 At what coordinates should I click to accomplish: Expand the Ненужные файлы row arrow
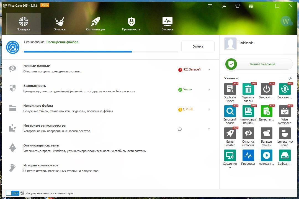click(x=209, y=109)
